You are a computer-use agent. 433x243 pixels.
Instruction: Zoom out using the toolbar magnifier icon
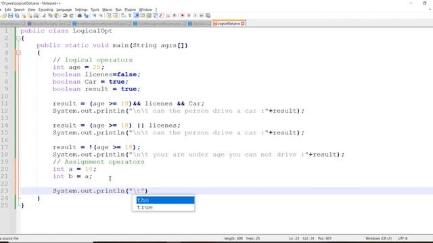point(101,16)
